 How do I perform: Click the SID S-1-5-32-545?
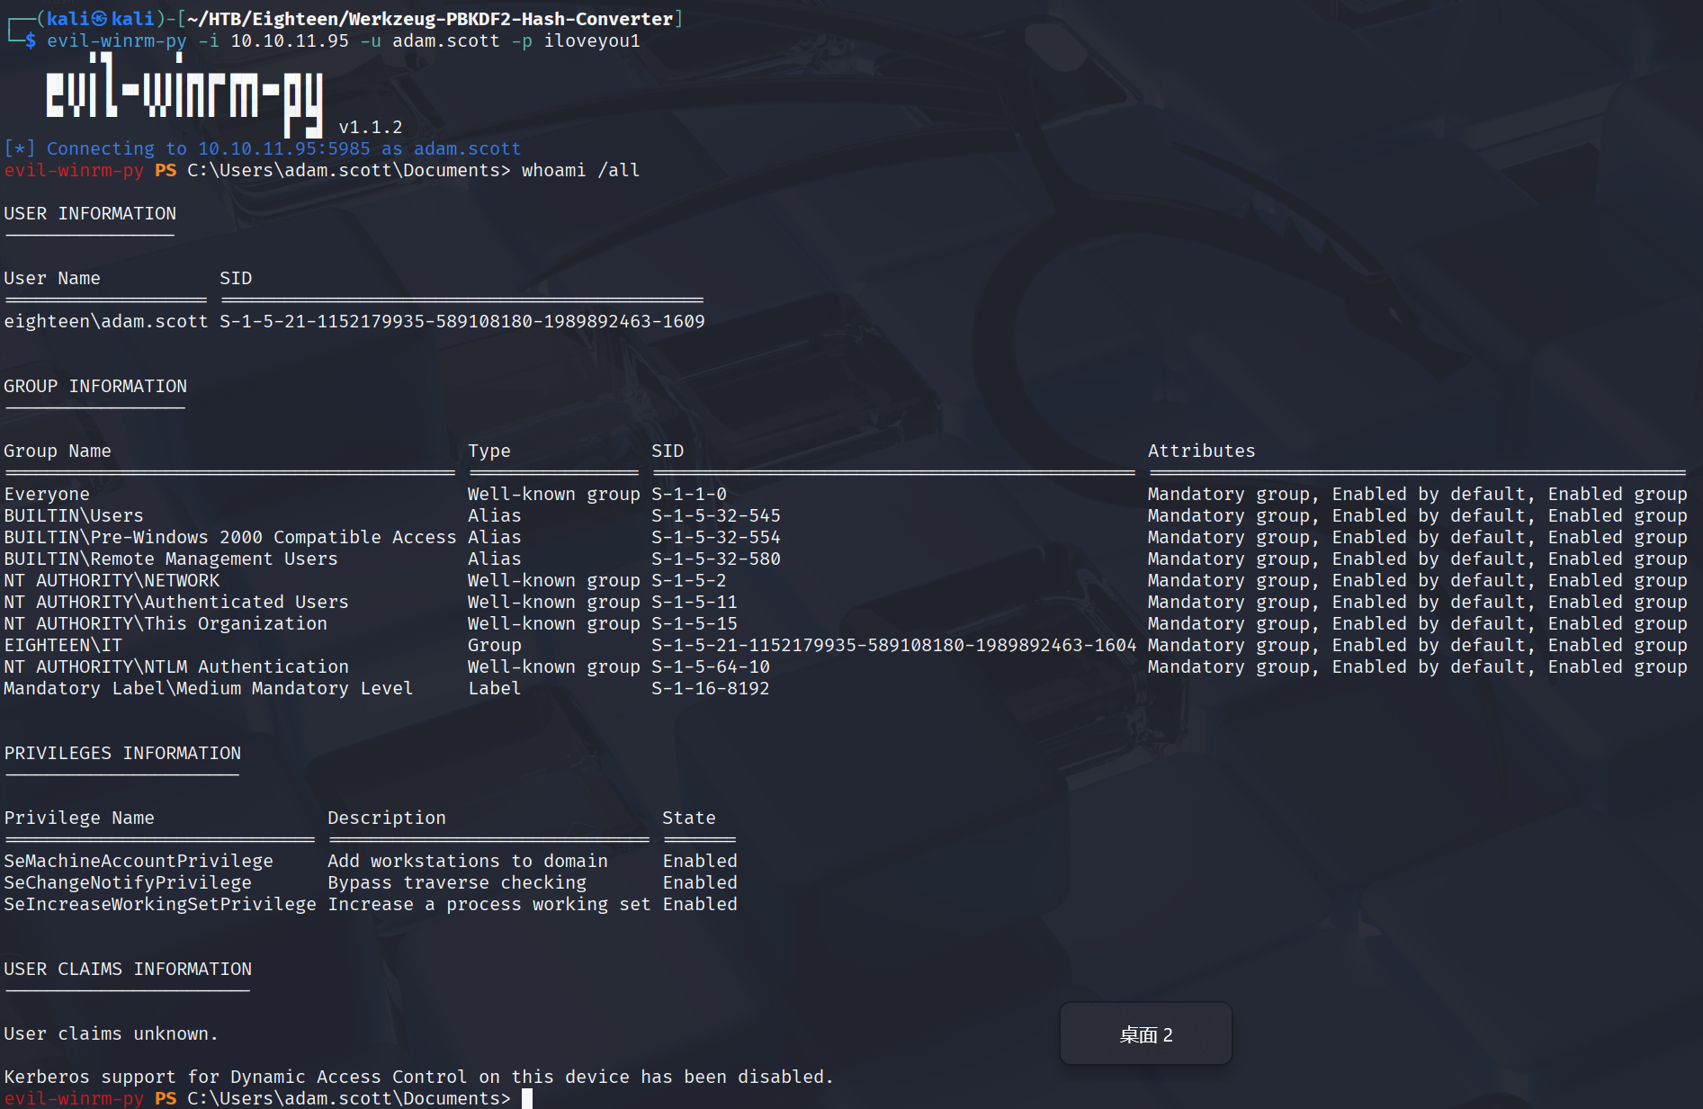(x=716, y=515)
